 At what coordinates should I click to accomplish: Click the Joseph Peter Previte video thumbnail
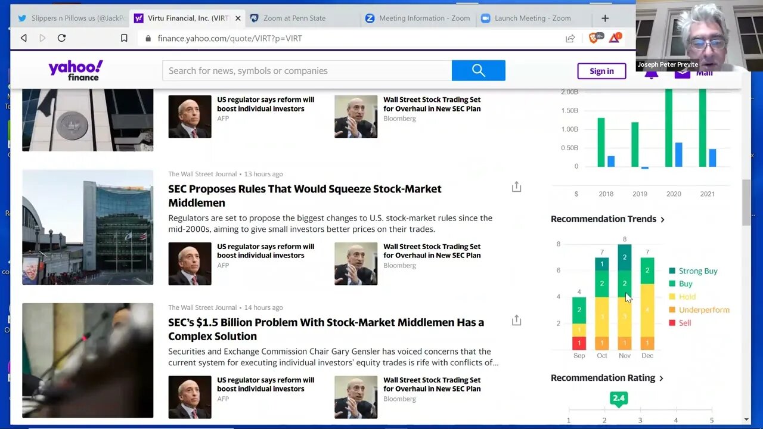699,36
